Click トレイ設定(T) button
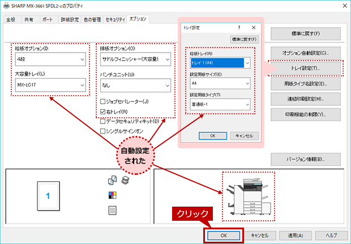This screenshot has height=244, width=351. point(306,69)
